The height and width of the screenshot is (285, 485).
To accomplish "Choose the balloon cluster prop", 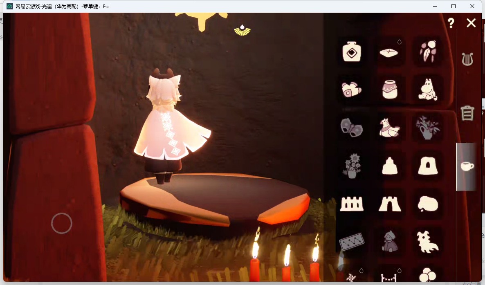I will [x=427, y=275].
